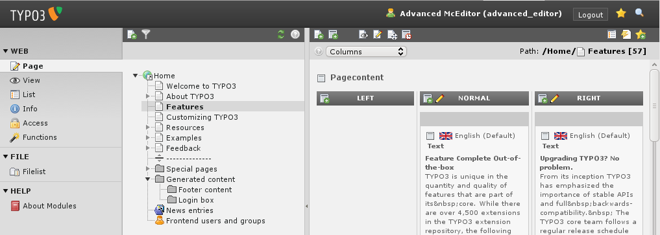Image resolution: width=660 pixels, height=235 pixels.
Task: Select Welcome to TYPO3 page
Action: tap(201, 87)
